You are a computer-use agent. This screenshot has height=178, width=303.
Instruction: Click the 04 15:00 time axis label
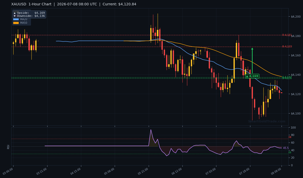[x=76, y=171]
